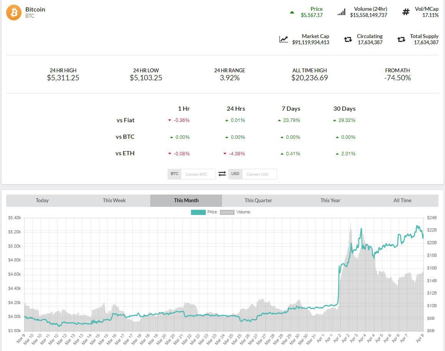Click the 7-day vs ETH value 0.41%
This screenshot has width=445, height=351.
pyautogui.click(x=293, y=154)
